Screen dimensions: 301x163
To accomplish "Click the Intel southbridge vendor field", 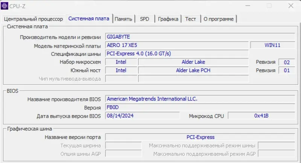I will 121,70.
